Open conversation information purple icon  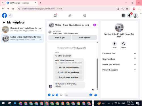pos(95,25)
